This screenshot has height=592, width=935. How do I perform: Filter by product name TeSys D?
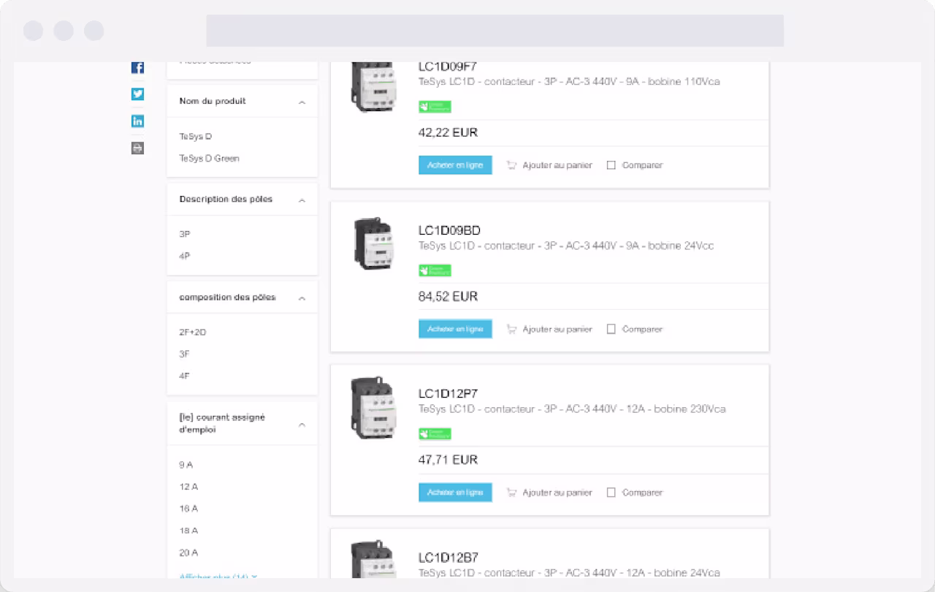click(196, 137)
